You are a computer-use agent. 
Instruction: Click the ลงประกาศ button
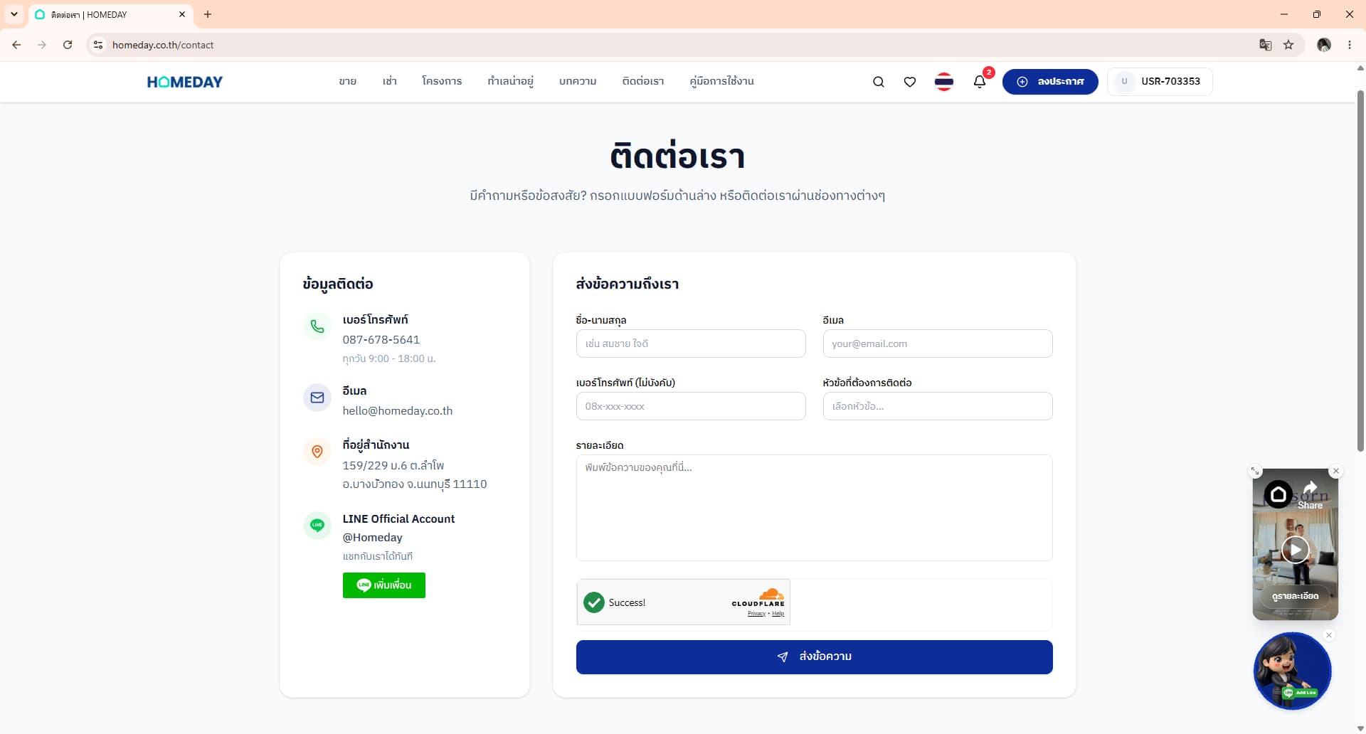(x=1050, y=82)
